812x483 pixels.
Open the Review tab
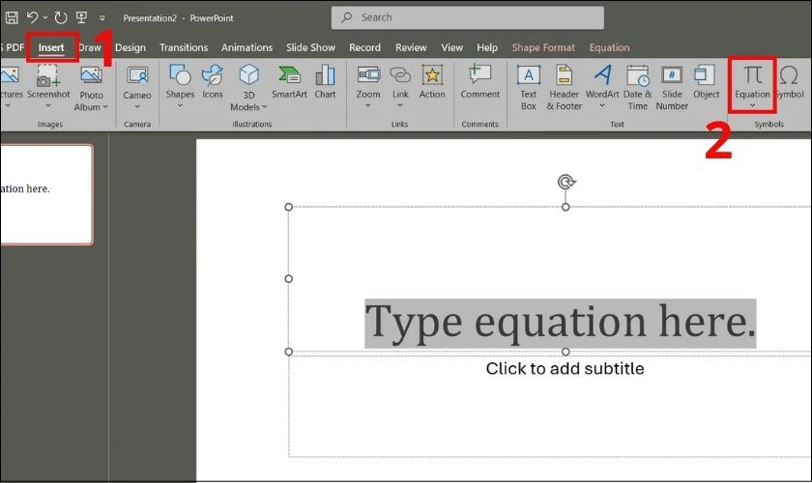(x=411, y=47)
